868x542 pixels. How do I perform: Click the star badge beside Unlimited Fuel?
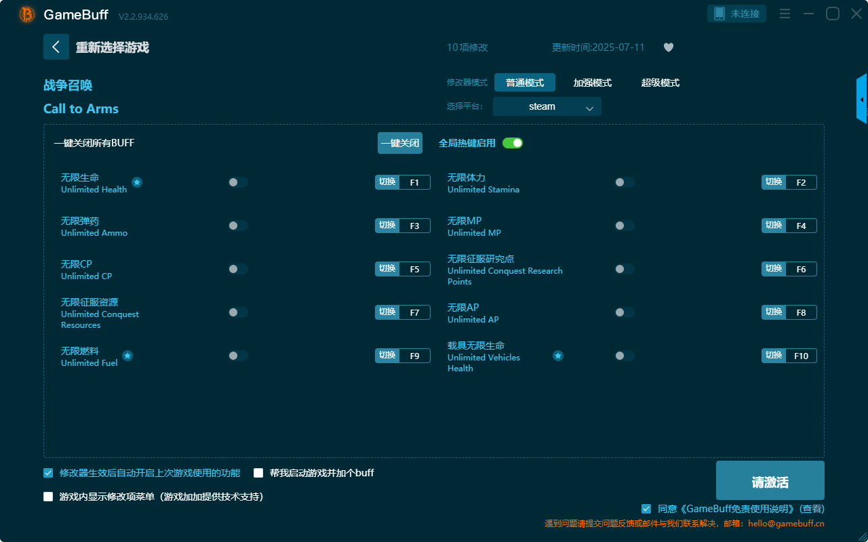(x=127, y=356)
